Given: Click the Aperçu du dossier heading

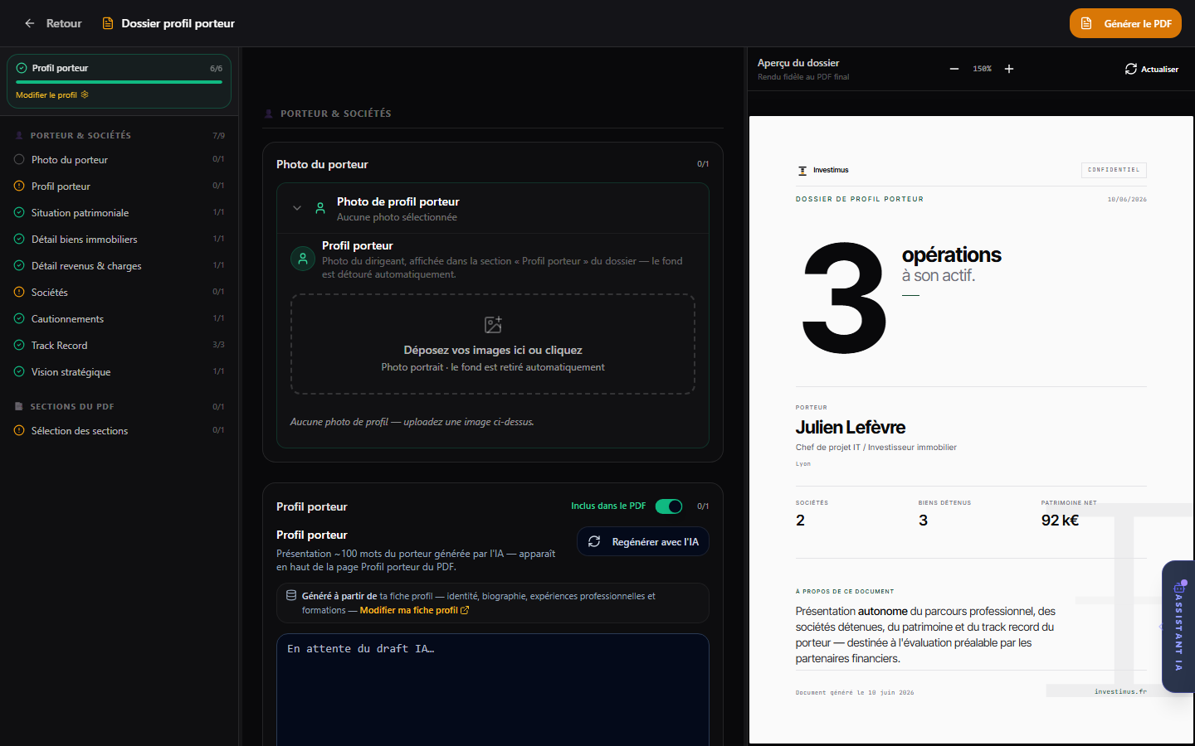Looking at the screenshot, I should click(798, 63).
